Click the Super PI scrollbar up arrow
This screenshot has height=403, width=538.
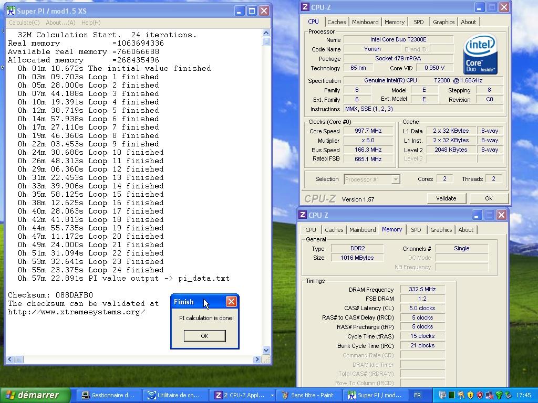coord(266,33)
